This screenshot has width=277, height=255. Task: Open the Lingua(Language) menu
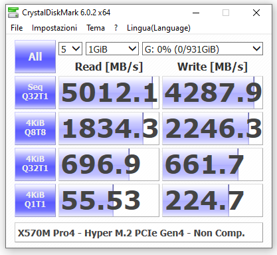(x=159, y=28)
